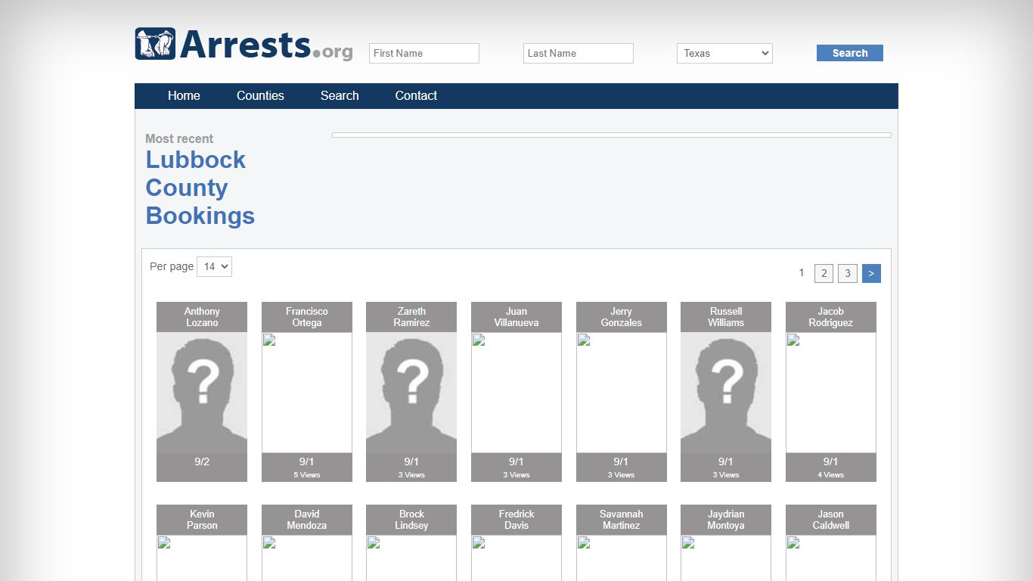
Task: Click Kevin Parson's broken image icon
Action: coord(164,542)
